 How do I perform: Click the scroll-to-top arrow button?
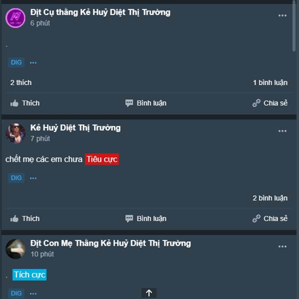coord(149,293)
